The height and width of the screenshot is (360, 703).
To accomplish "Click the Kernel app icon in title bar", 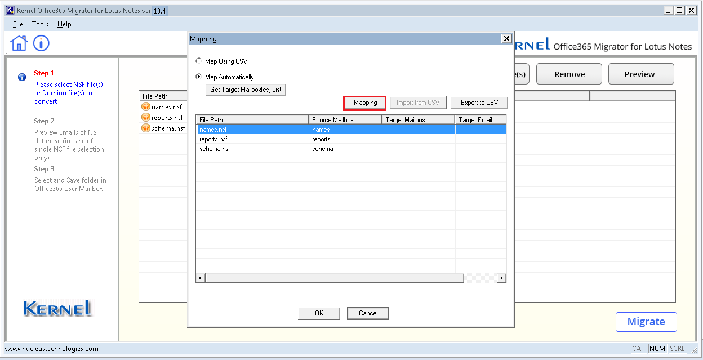I will [9, 10].
